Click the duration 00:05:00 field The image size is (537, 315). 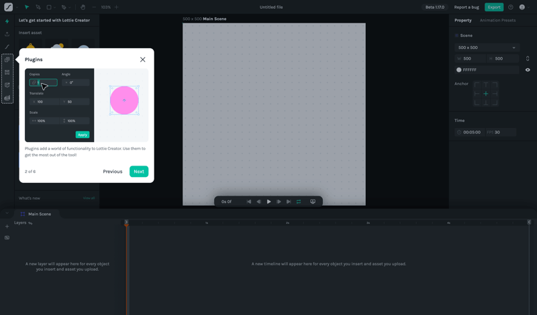470,132
